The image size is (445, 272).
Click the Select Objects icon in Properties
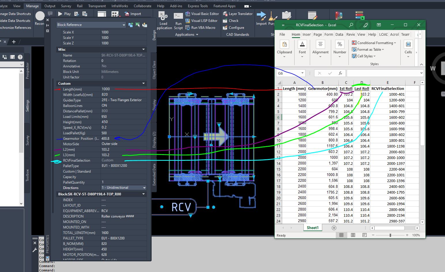coord(137,25)
